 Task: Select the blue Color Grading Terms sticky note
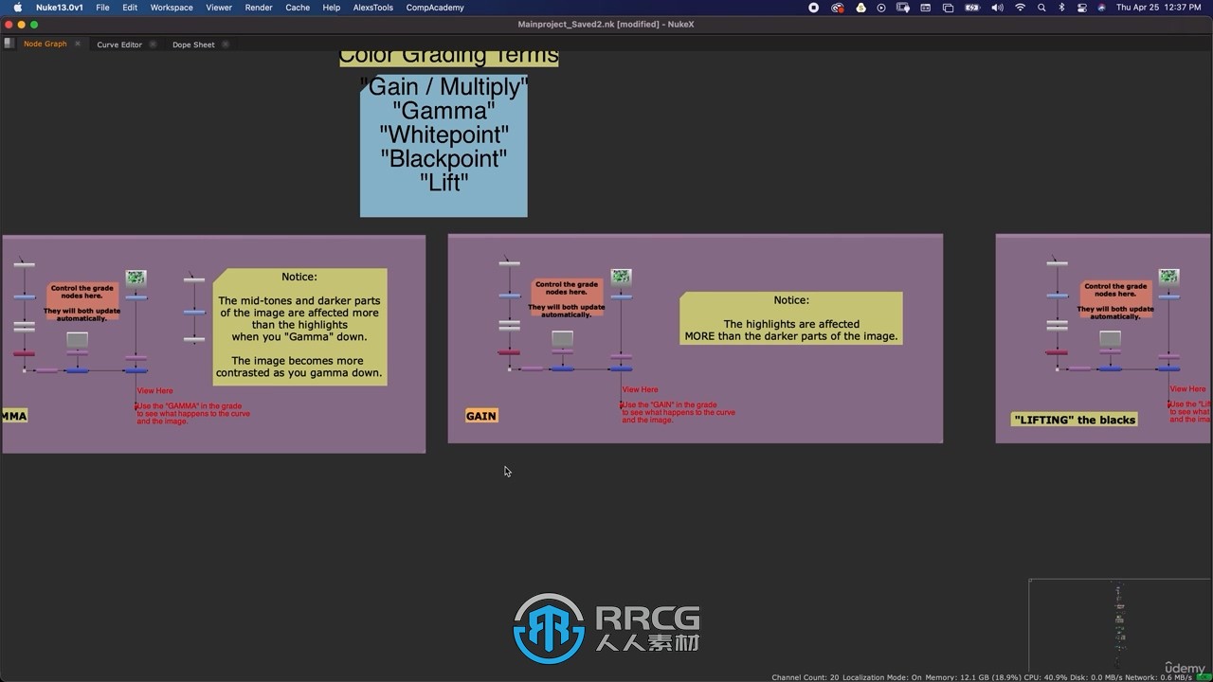[444, 146]
